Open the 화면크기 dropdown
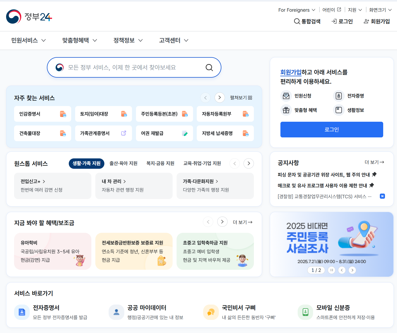The height and width of the screenshot is (333, 397). click(x=379, y=10)
